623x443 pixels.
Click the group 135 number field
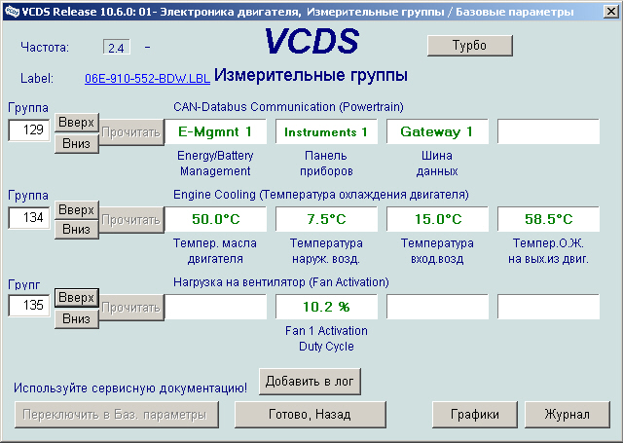pyautogui.click(x=29, y=305)
